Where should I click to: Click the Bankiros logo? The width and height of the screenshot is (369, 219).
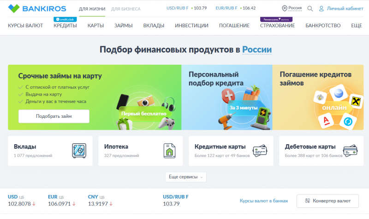pos(37,8)
